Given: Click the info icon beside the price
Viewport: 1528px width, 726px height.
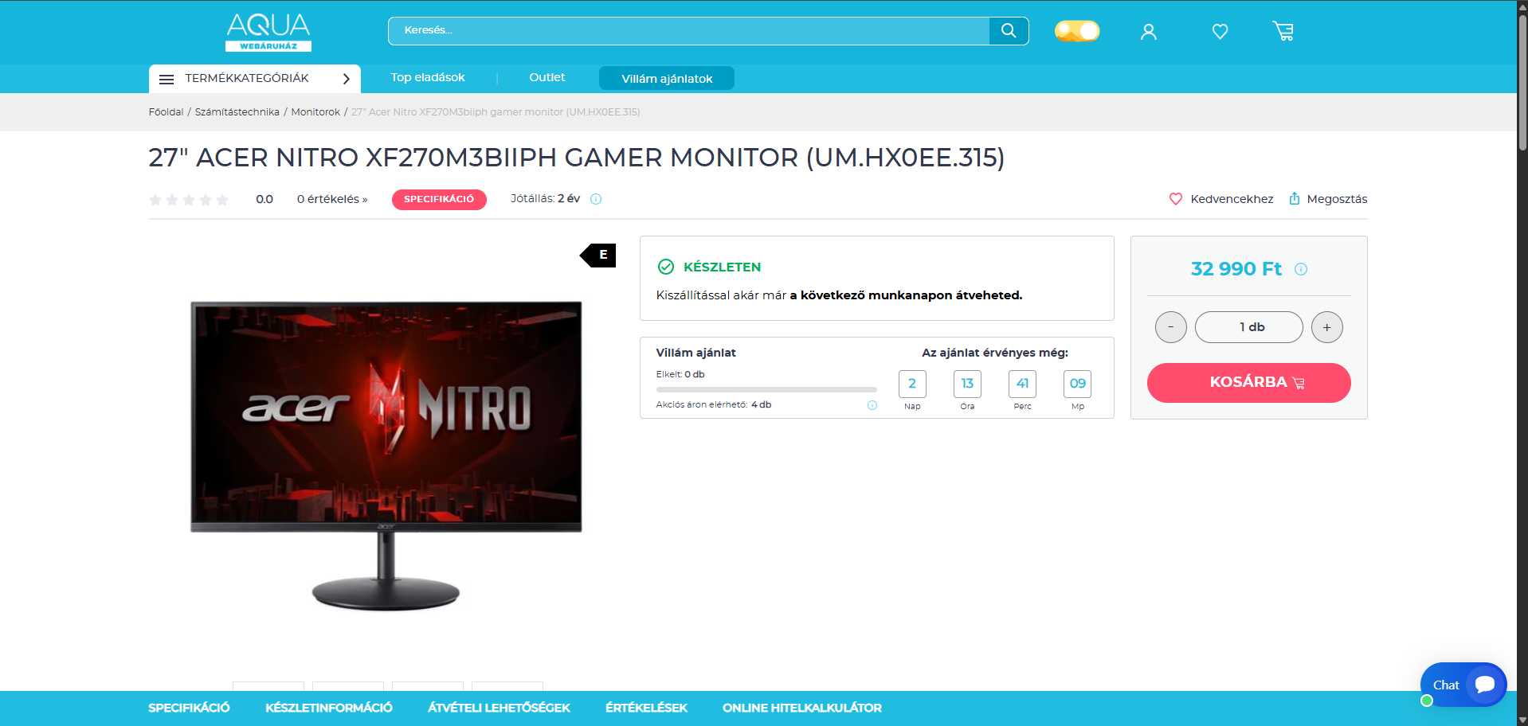Looking at the screenshot, I should (x=1301, y=269).
